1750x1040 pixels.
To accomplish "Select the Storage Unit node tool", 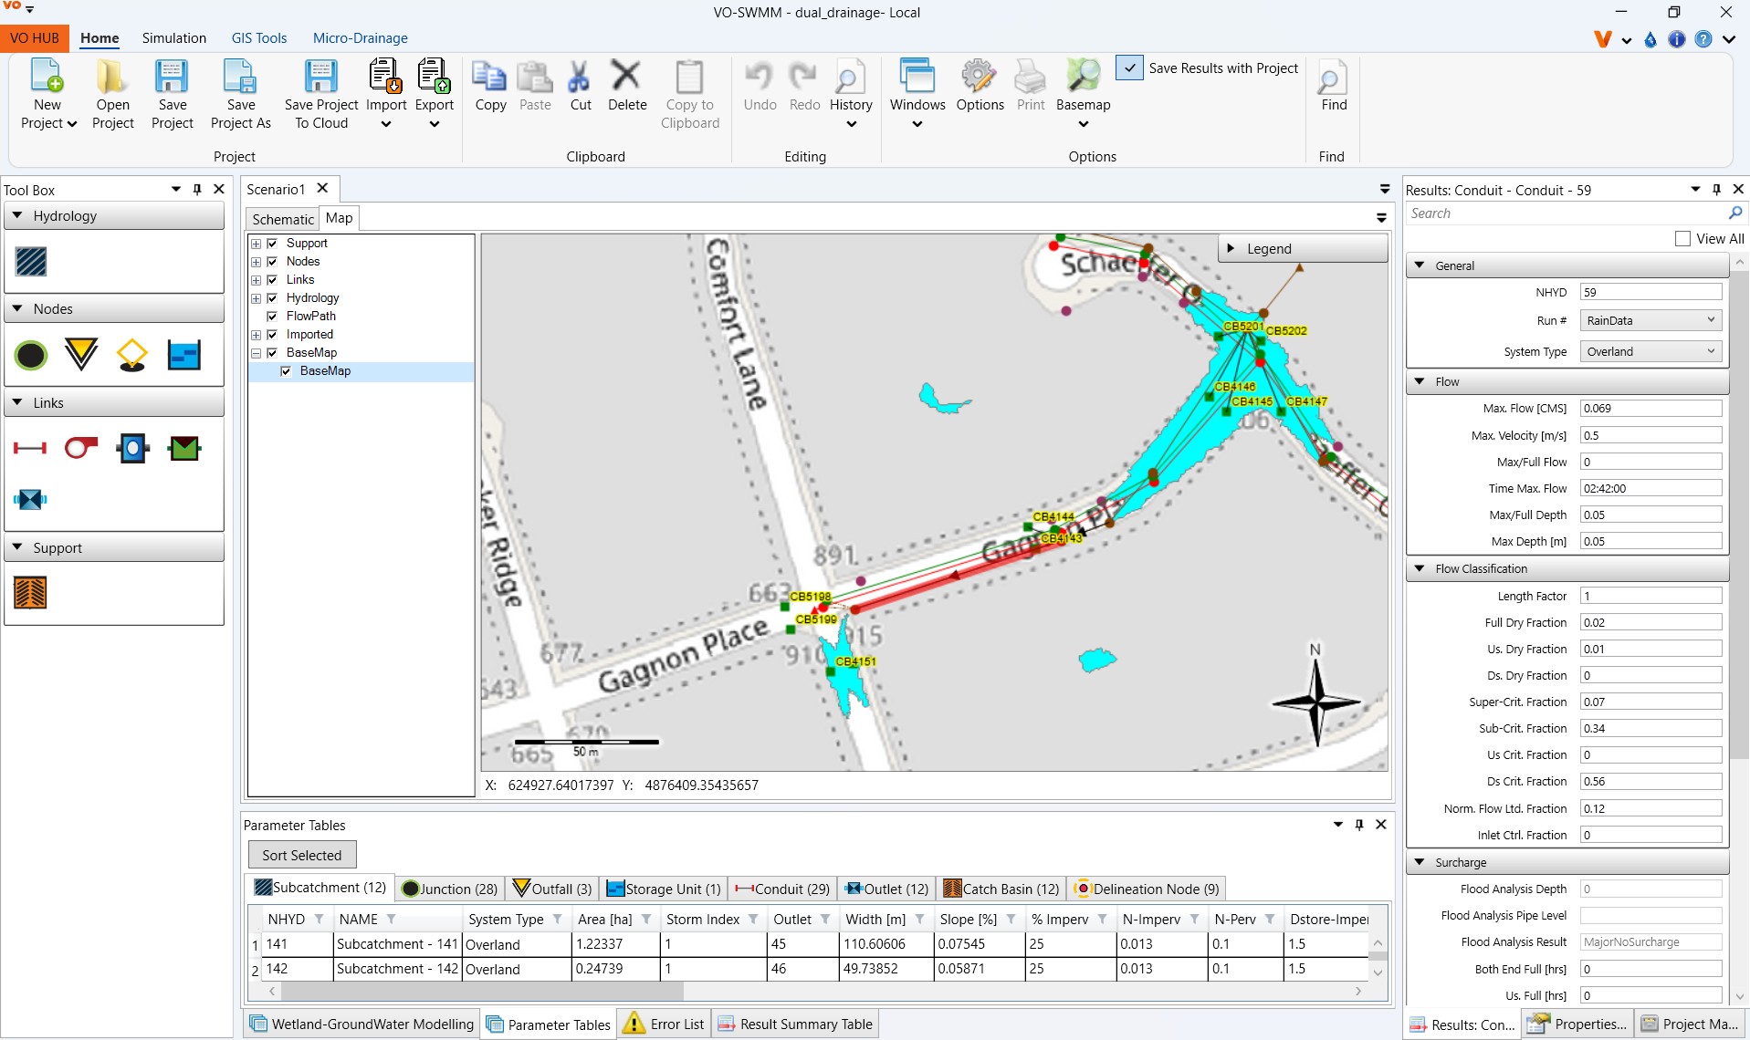I will tap(184, 355).
